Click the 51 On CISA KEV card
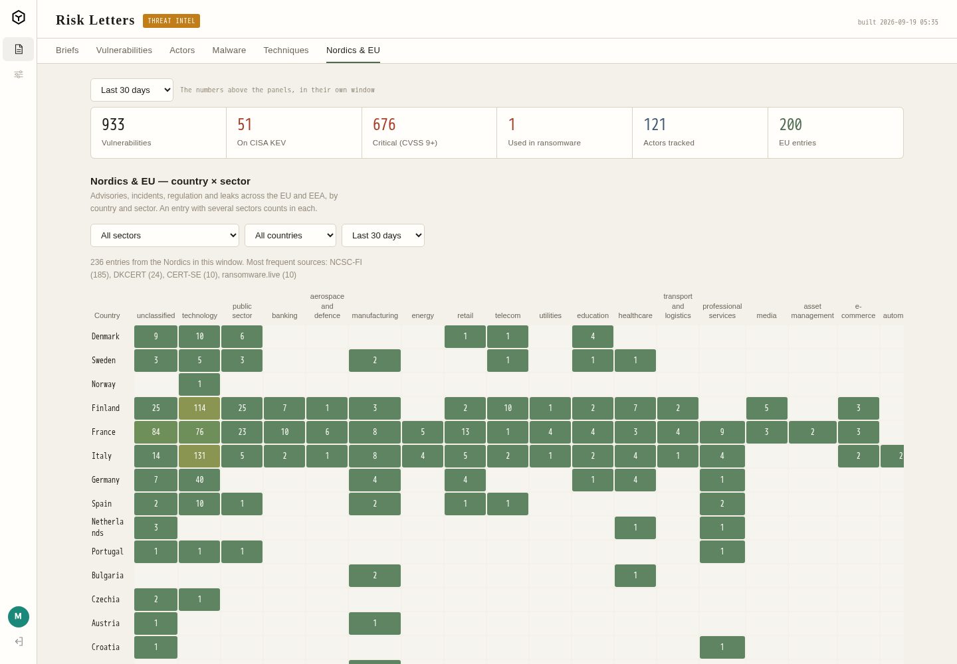The height and width of the screenshot is (664, 957). point(294,133)
